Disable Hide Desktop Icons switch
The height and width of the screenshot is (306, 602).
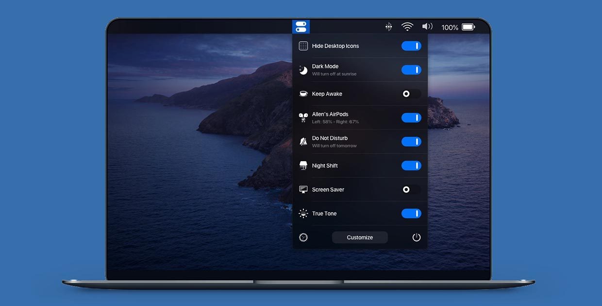pos(411,46)
